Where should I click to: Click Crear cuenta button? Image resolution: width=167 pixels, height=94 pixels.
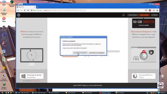(x=144, y=15)
